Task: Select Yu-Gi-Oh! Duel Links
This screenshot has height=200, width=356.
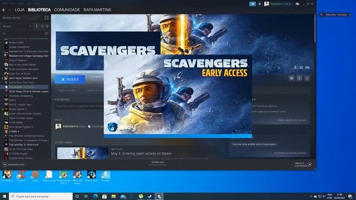Action: 21,149
